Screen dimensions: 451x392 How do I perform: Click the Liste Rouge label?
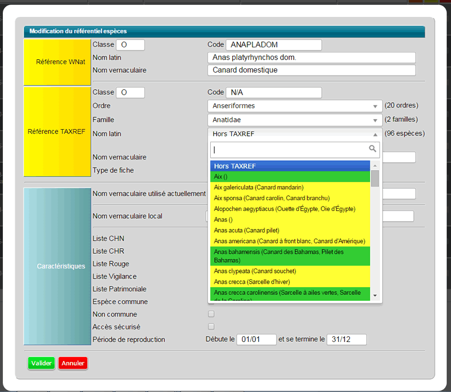tap(110, 264)
